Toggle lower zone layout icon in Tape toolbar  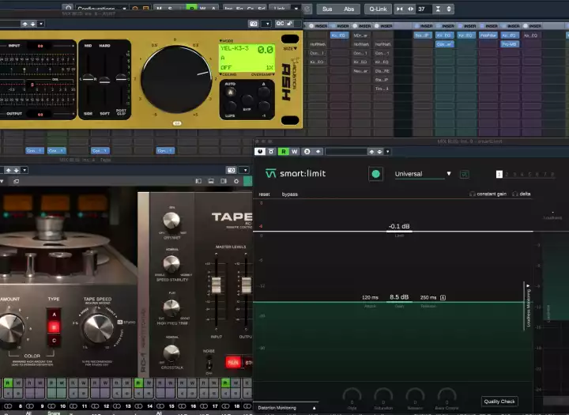(x=211, y=181)
